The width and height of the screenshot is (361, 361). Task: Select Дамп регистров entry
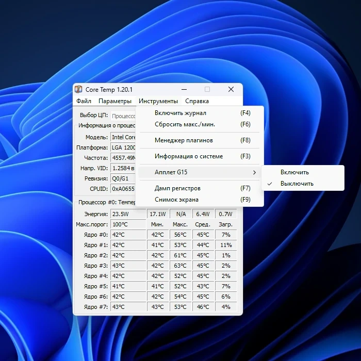(x=200, y=188)
